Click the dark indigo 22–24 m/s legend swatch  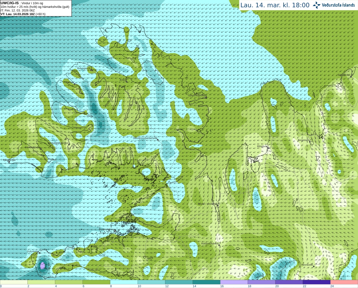coord(317,282)
